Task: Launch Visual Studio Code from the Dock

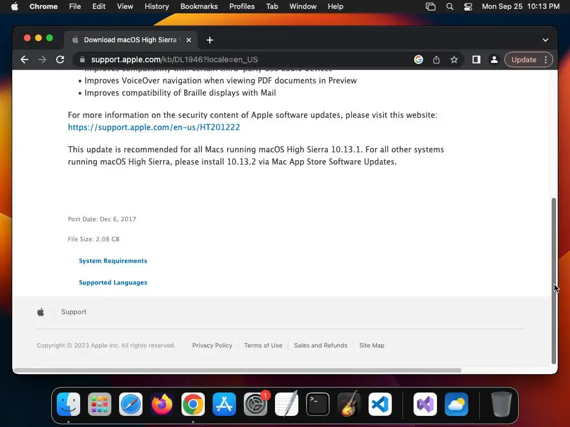Action: coord(380,404)
